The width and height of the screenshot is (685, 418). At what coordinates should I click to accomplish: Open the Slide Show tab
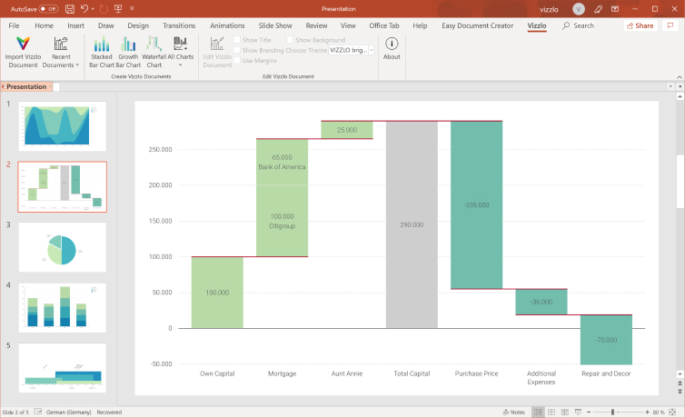pyautogui.click(x=275, y=25)
